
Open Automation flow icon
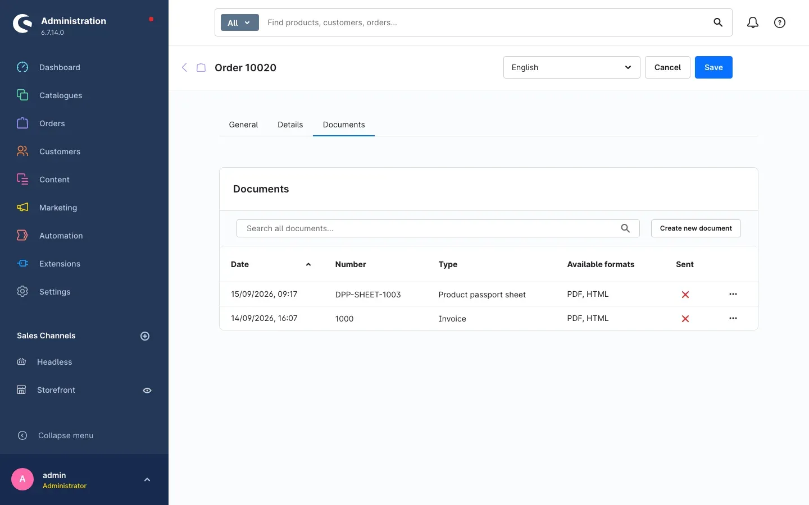22,236
